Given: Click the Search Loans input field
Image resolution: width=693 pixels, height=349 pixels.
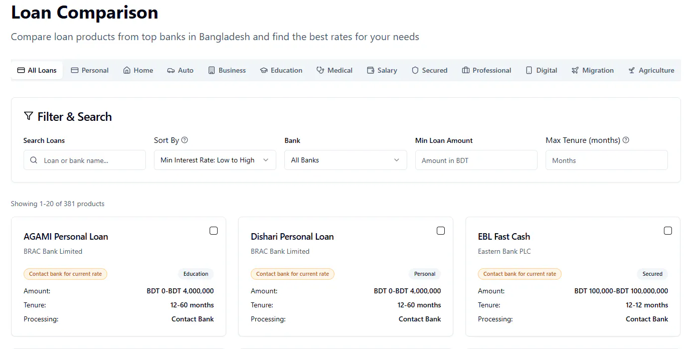Looking at the screenshot, I should pos(85,160).
